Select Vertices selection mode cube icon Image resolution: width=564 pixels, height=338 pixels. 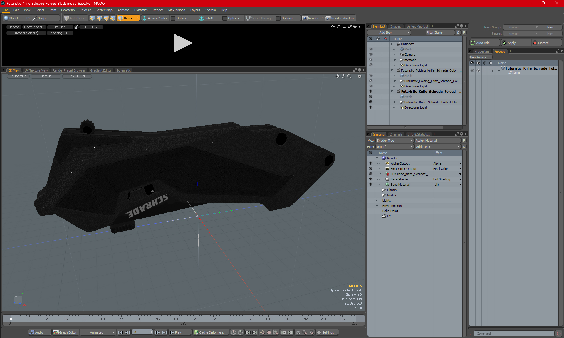93,18
